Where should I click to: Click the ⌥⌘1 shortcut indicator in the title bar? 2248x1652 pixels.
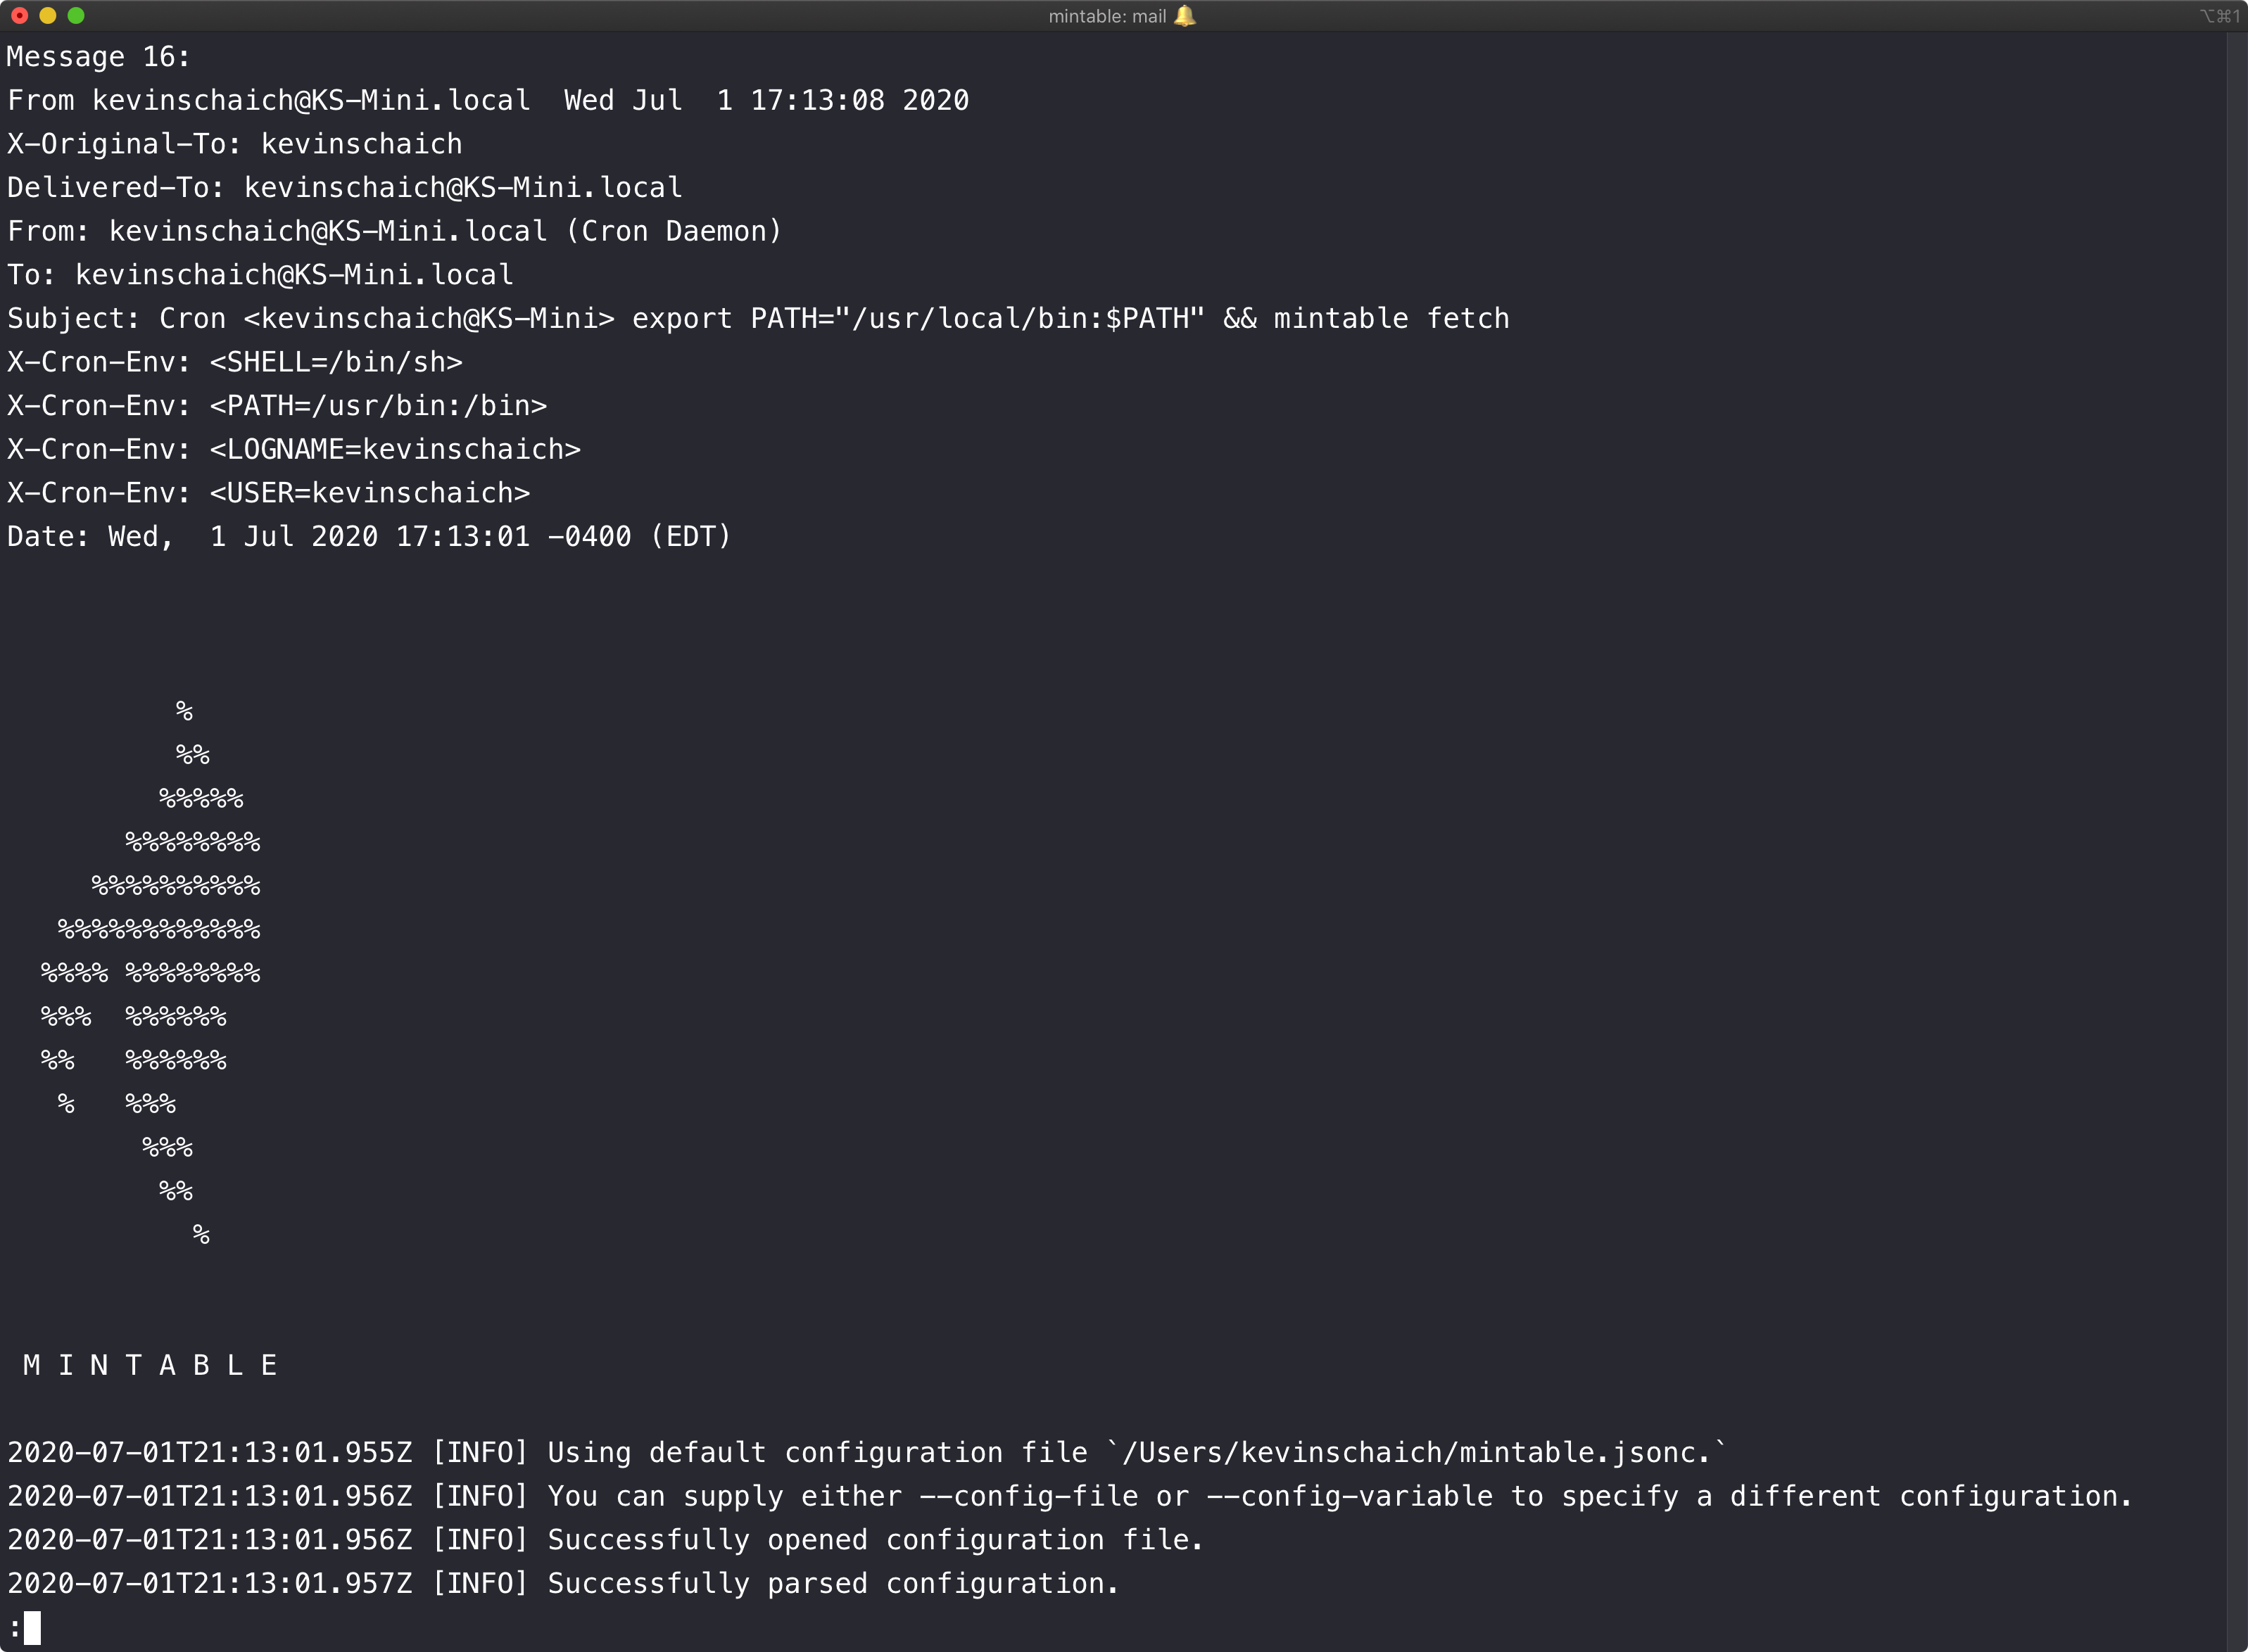2219,16
